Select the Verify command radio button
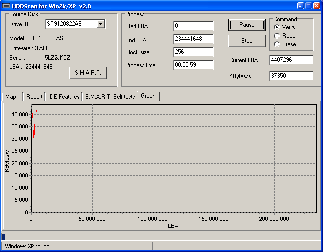Viewport: 323px width, 252px height. tap(277, 27)
